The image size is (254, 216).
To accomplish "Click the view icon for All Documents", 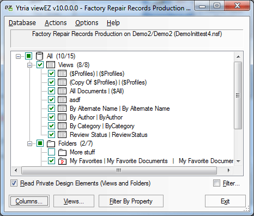I will point(62,91).
